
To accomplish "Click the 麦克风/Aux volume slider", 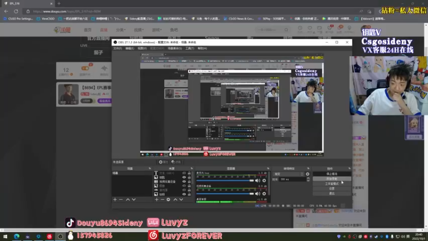I will pos(225,180).
